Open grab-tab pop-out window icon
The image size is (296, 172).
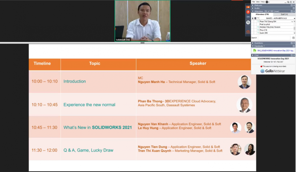pyautogui.click(x=288, y=2)
